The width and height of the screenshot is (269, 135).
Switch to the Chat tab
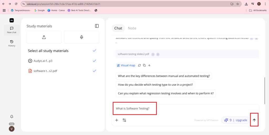118,28
